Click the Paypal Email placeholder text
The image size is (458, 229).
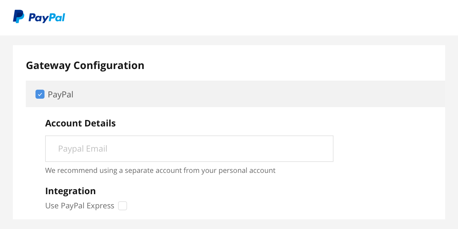[83, 149]
